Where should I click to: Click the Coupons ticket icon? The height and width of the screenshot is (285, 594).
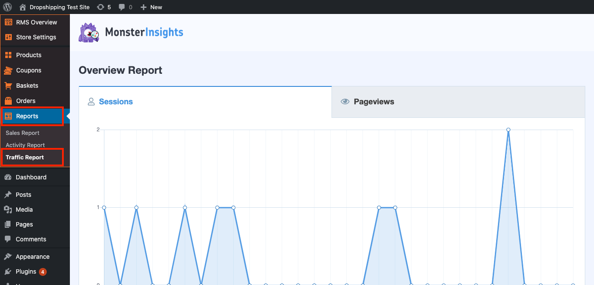[8, 70]
